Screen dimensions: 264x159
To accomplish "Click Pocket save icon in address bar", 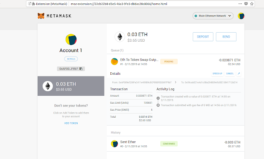I will 246,4.
